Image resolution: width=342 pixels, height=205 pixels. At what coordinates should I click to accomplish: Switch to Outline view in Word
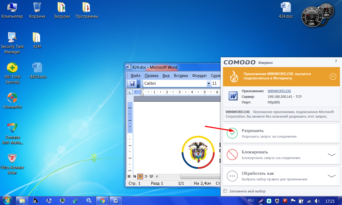click(x=146, y=176)
